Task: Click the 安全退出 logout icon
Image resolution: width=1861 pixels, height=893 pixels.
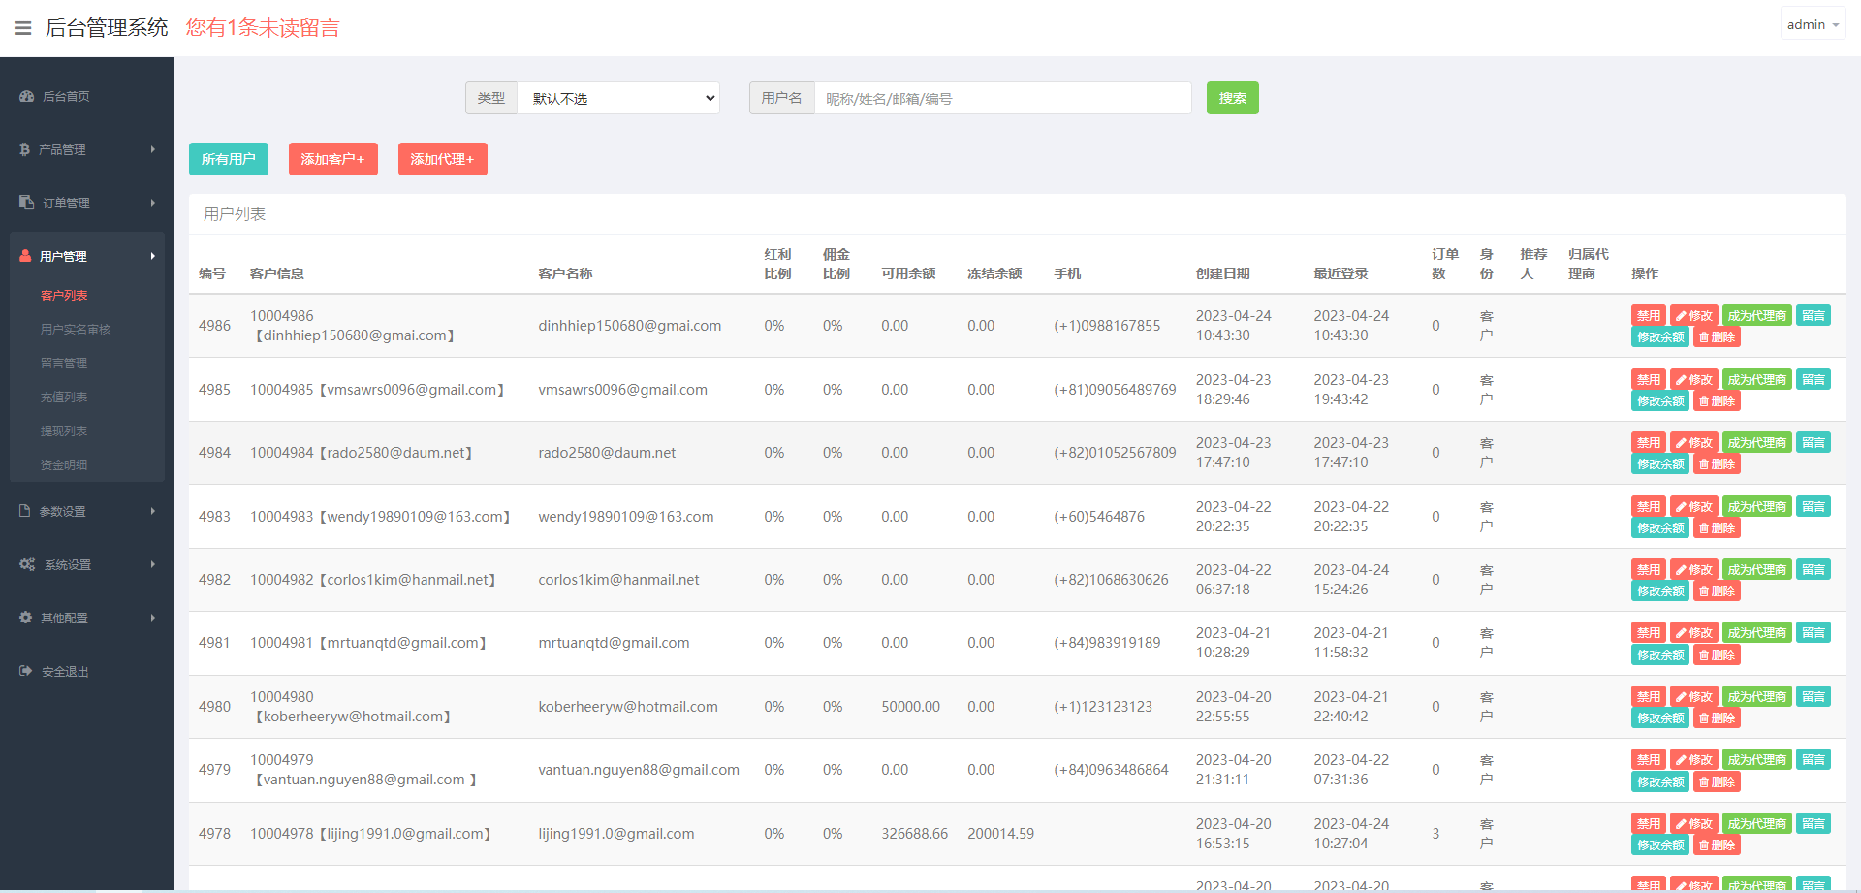Action: pos(26,671)
